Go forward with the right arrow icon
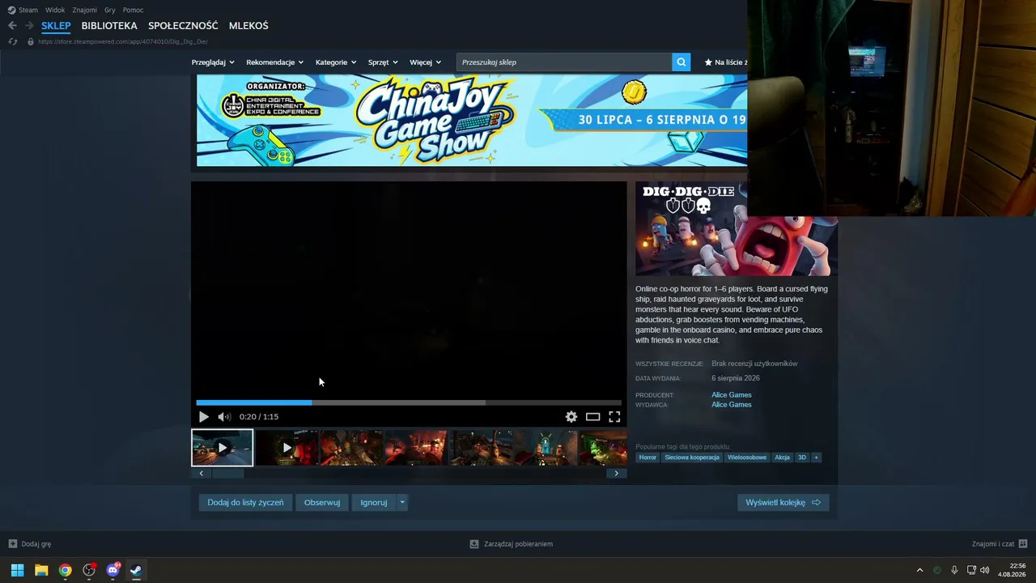 [29, 26]
